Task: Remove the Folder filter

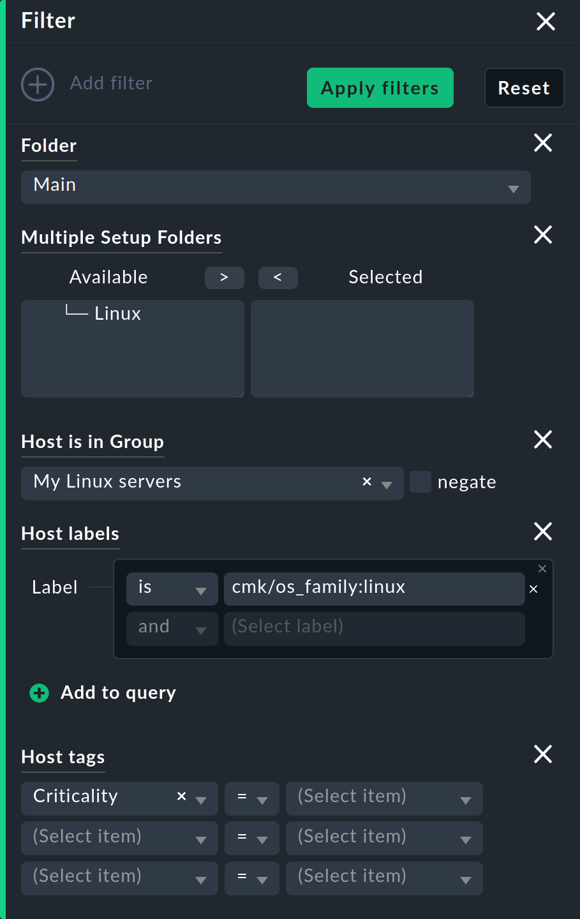Action: tap(543, 143)
